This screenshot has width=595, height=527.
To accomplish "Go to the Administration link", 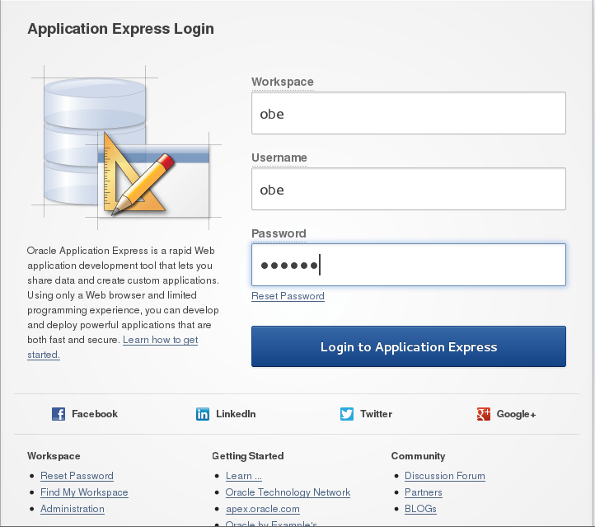I will coord(73,509).
